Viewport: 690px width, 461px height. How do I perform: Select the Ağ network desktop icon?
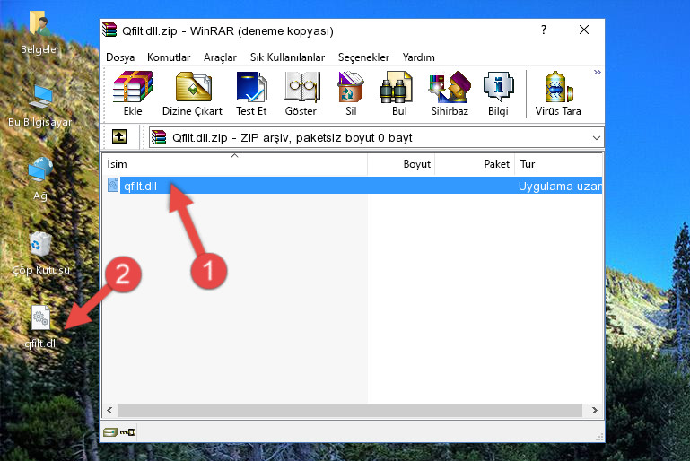[x=40, y=178]
